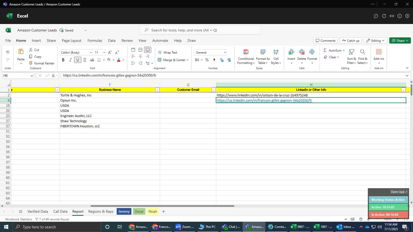Screen dimensions: 413x232
Task: Open the francois-gilles-gagnon LinkedIn link
Action: click(x=264, y=100)
